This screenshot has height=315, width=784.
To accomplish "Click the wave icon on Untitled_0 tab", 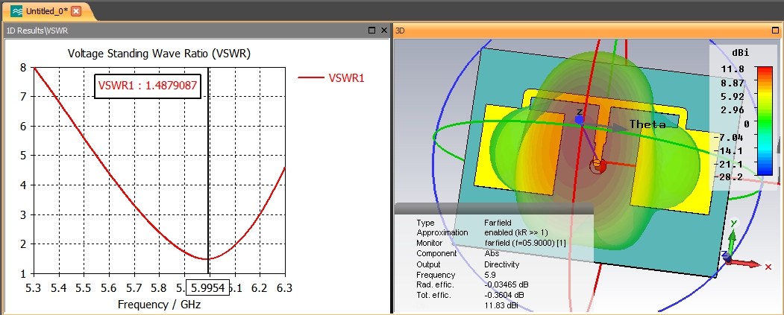I will tap(16, 11).
